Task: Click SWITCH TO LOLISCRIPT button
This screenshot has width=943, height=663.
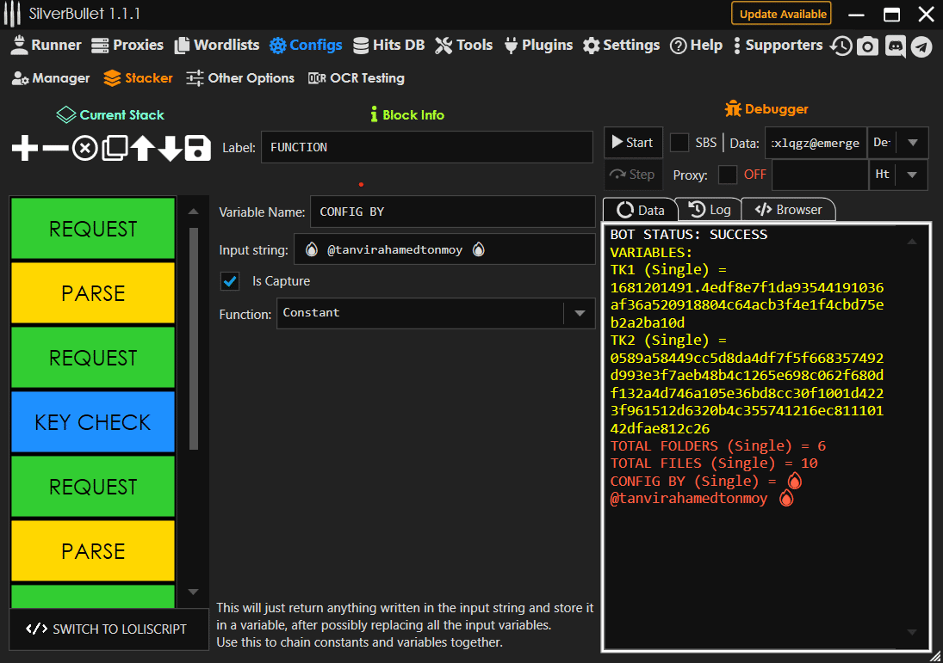Action: pyautogui.click(x=109, y=629)
